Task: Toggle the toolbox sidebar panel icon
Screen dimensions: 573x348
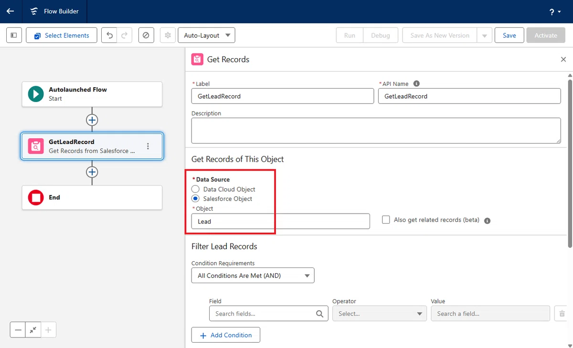Action: tap(14, 35)
